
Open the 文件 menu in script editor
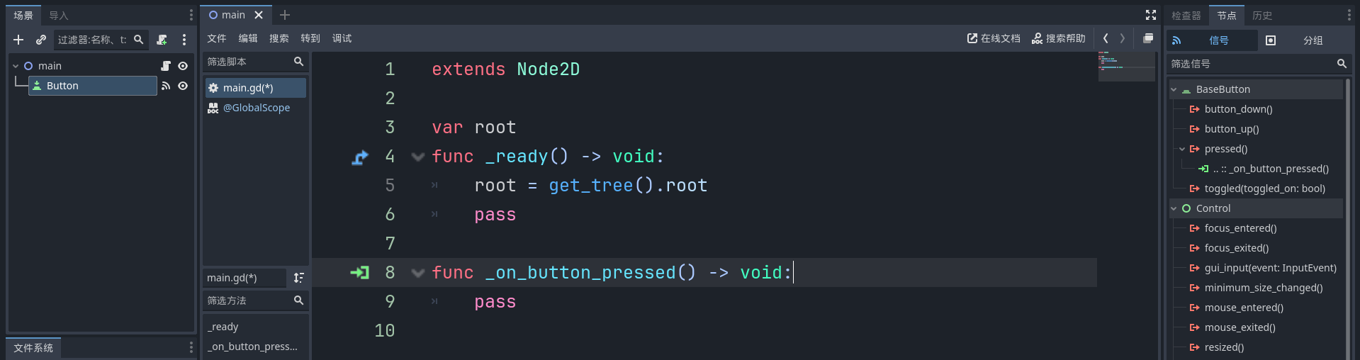(216, 38)
